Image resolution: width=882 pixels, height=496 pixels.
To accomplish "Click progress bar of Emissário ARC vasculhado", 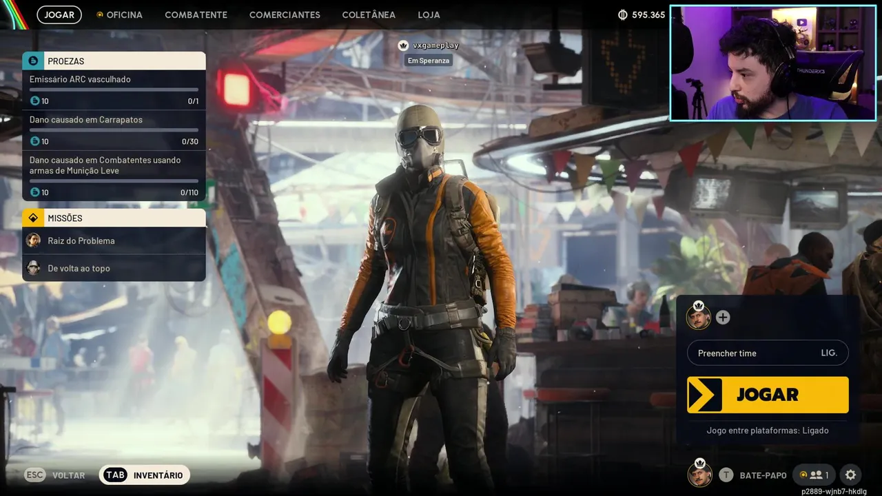I will point(114,90).
